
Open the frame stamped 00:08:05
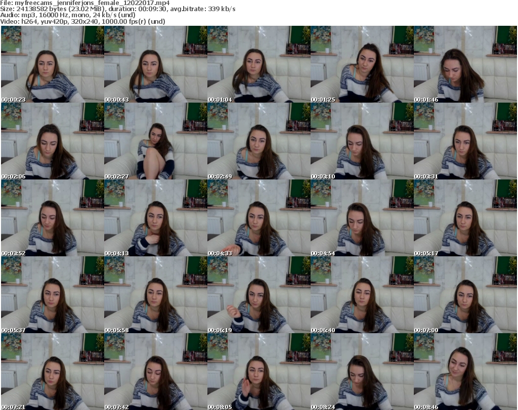(x=258, y=372)
